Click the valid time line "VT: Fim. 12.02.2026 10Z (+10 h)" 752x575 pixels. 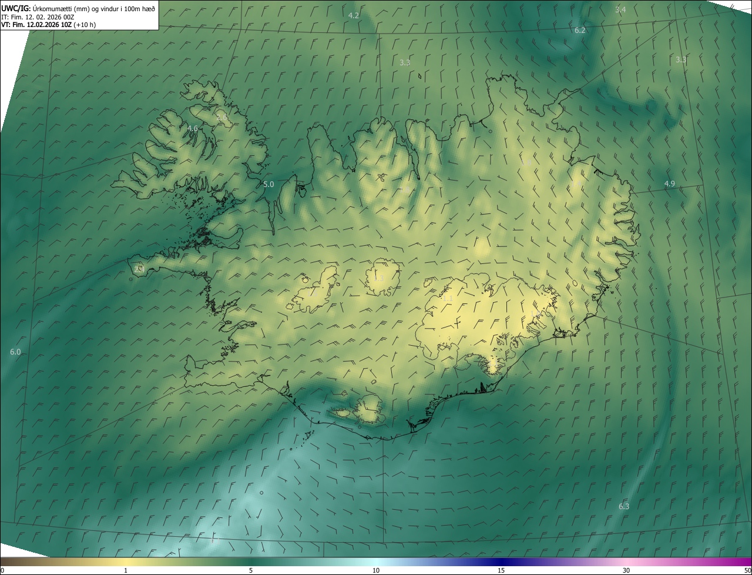pyautogui.click(x=49, y=25)
